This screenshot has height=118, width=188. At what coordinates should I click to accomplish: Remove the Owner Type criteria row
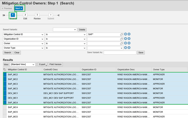point(129,48)
